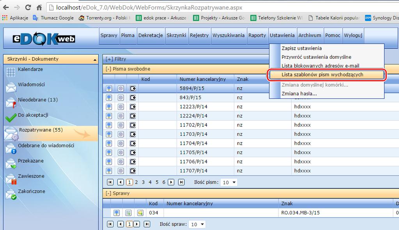Go to previous page of Pisma list

point(121,182)
